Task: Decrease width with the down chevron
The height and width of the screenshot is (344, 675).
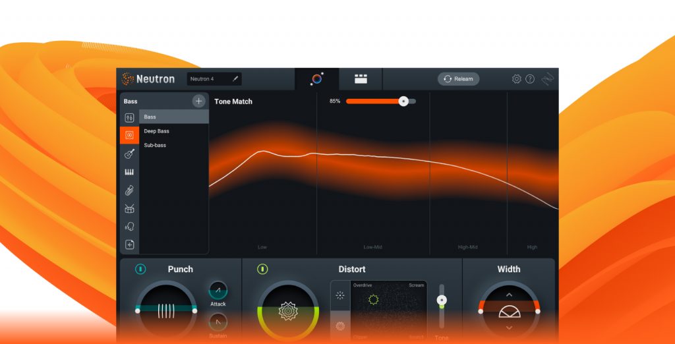Action: point(510,328)
